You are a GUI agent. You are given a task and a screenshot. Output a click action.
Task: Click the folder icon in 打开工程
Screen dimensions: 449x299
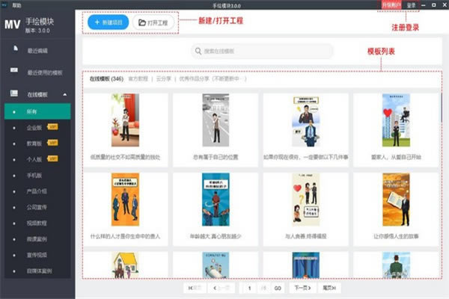tap(142, 22)
